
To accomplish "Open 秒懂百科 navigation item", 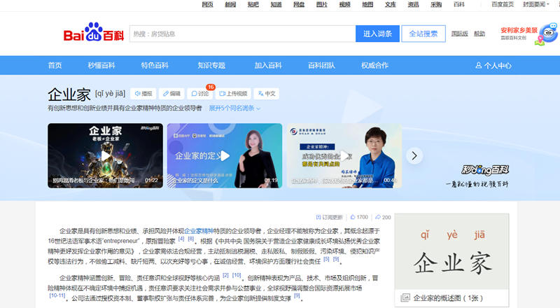I will (x=101, y=65).
